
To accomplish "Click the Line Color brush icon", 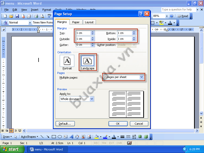I will click(105, 137).
